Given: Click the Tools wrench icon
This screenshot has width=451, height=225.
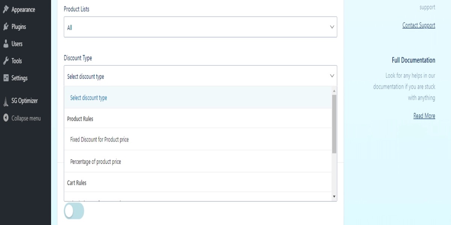Looking at the screenshot, I should 6,61.
